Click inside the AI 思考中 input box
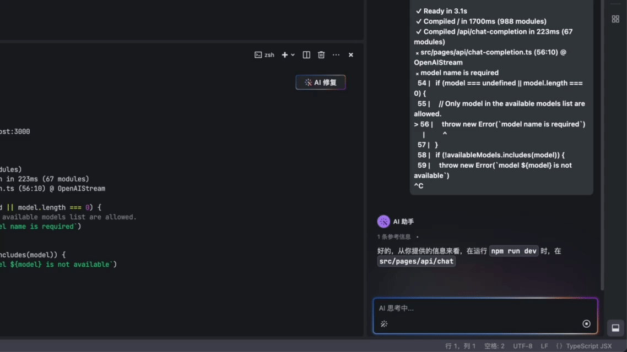This screenshot has width=627, height=352. 485,309
